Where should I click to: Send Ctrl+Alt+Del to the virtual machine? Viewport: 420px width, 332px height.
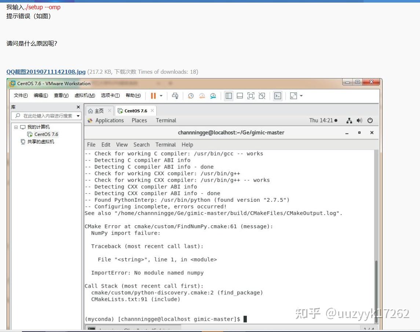pyautogui.click(x=175, y=96)
